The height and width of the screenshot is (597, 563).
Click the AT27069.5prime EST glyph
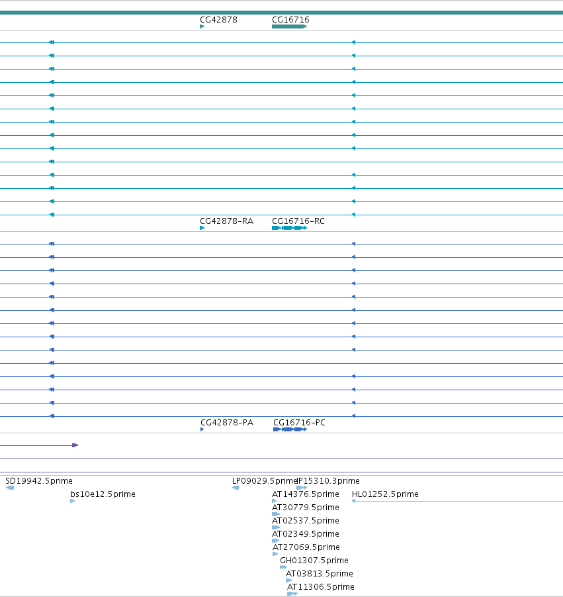pos(275,554)
